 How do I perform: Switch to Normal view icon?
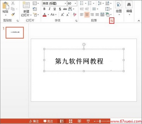coord(62,121)
